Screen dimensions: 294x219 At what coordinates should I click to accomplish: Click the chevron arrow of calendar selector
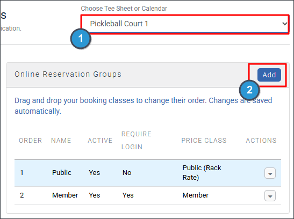(x=285, y=24)
